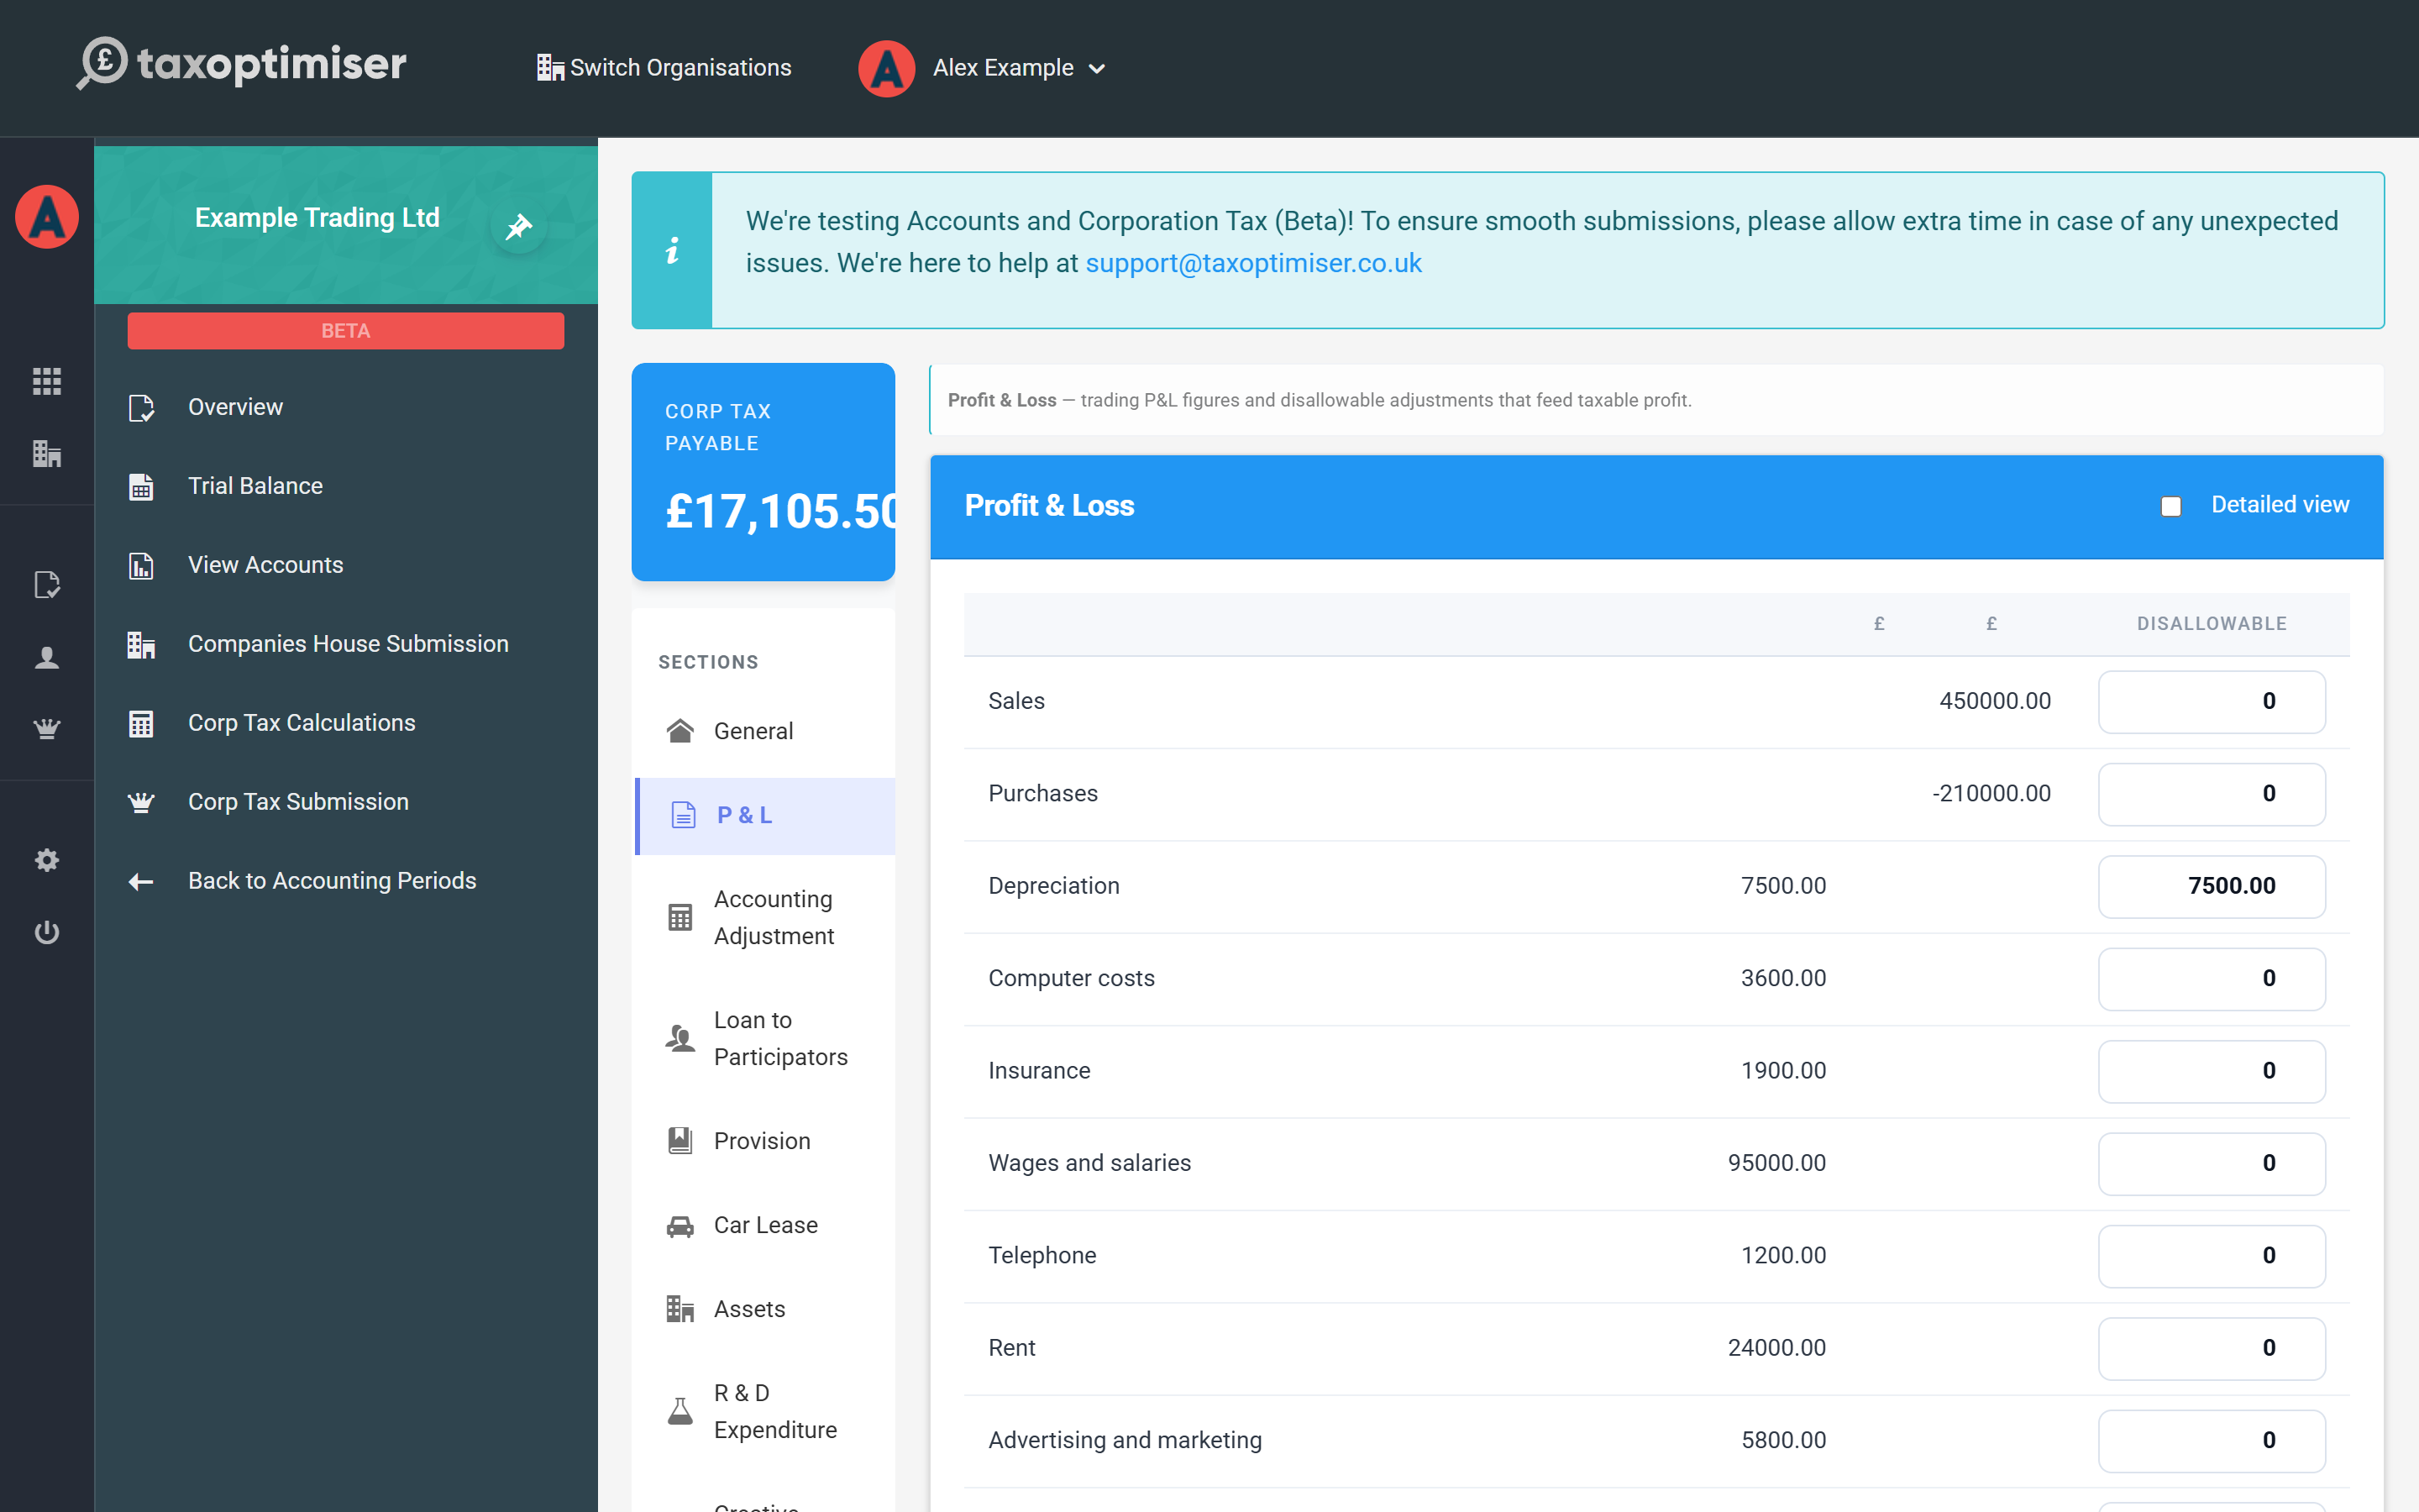Screen dimensions: 2419x1512
Task: Click the Purchases disallowable input
Action: pos(2212,794)
